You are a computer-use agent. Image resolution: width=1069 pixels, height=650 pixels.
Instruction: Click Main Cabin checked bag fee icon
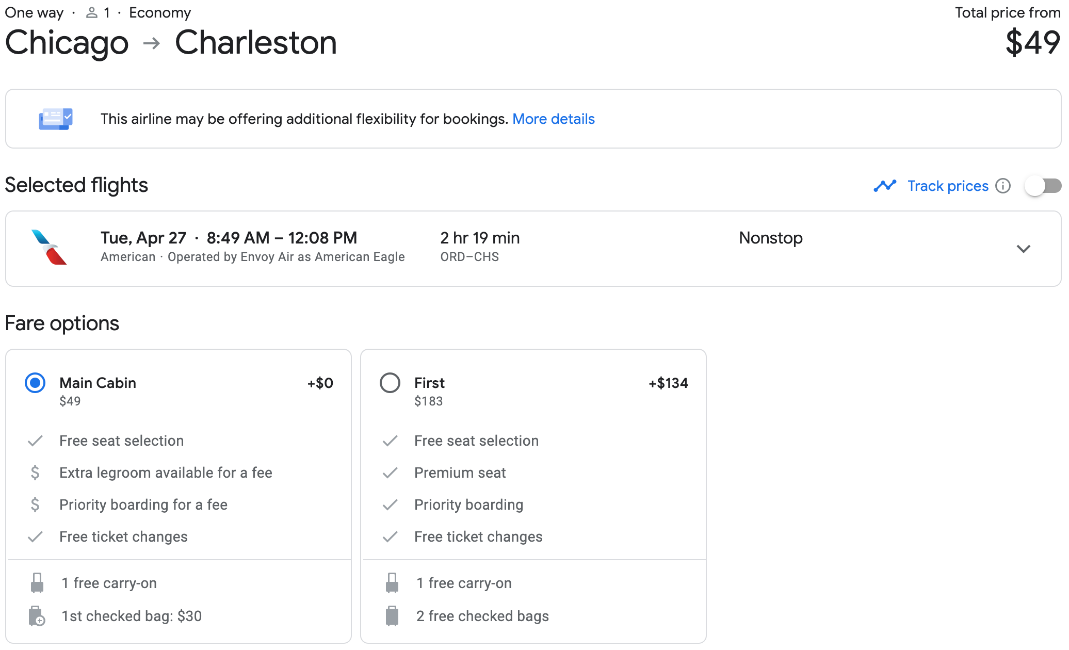tap(37, 616)
